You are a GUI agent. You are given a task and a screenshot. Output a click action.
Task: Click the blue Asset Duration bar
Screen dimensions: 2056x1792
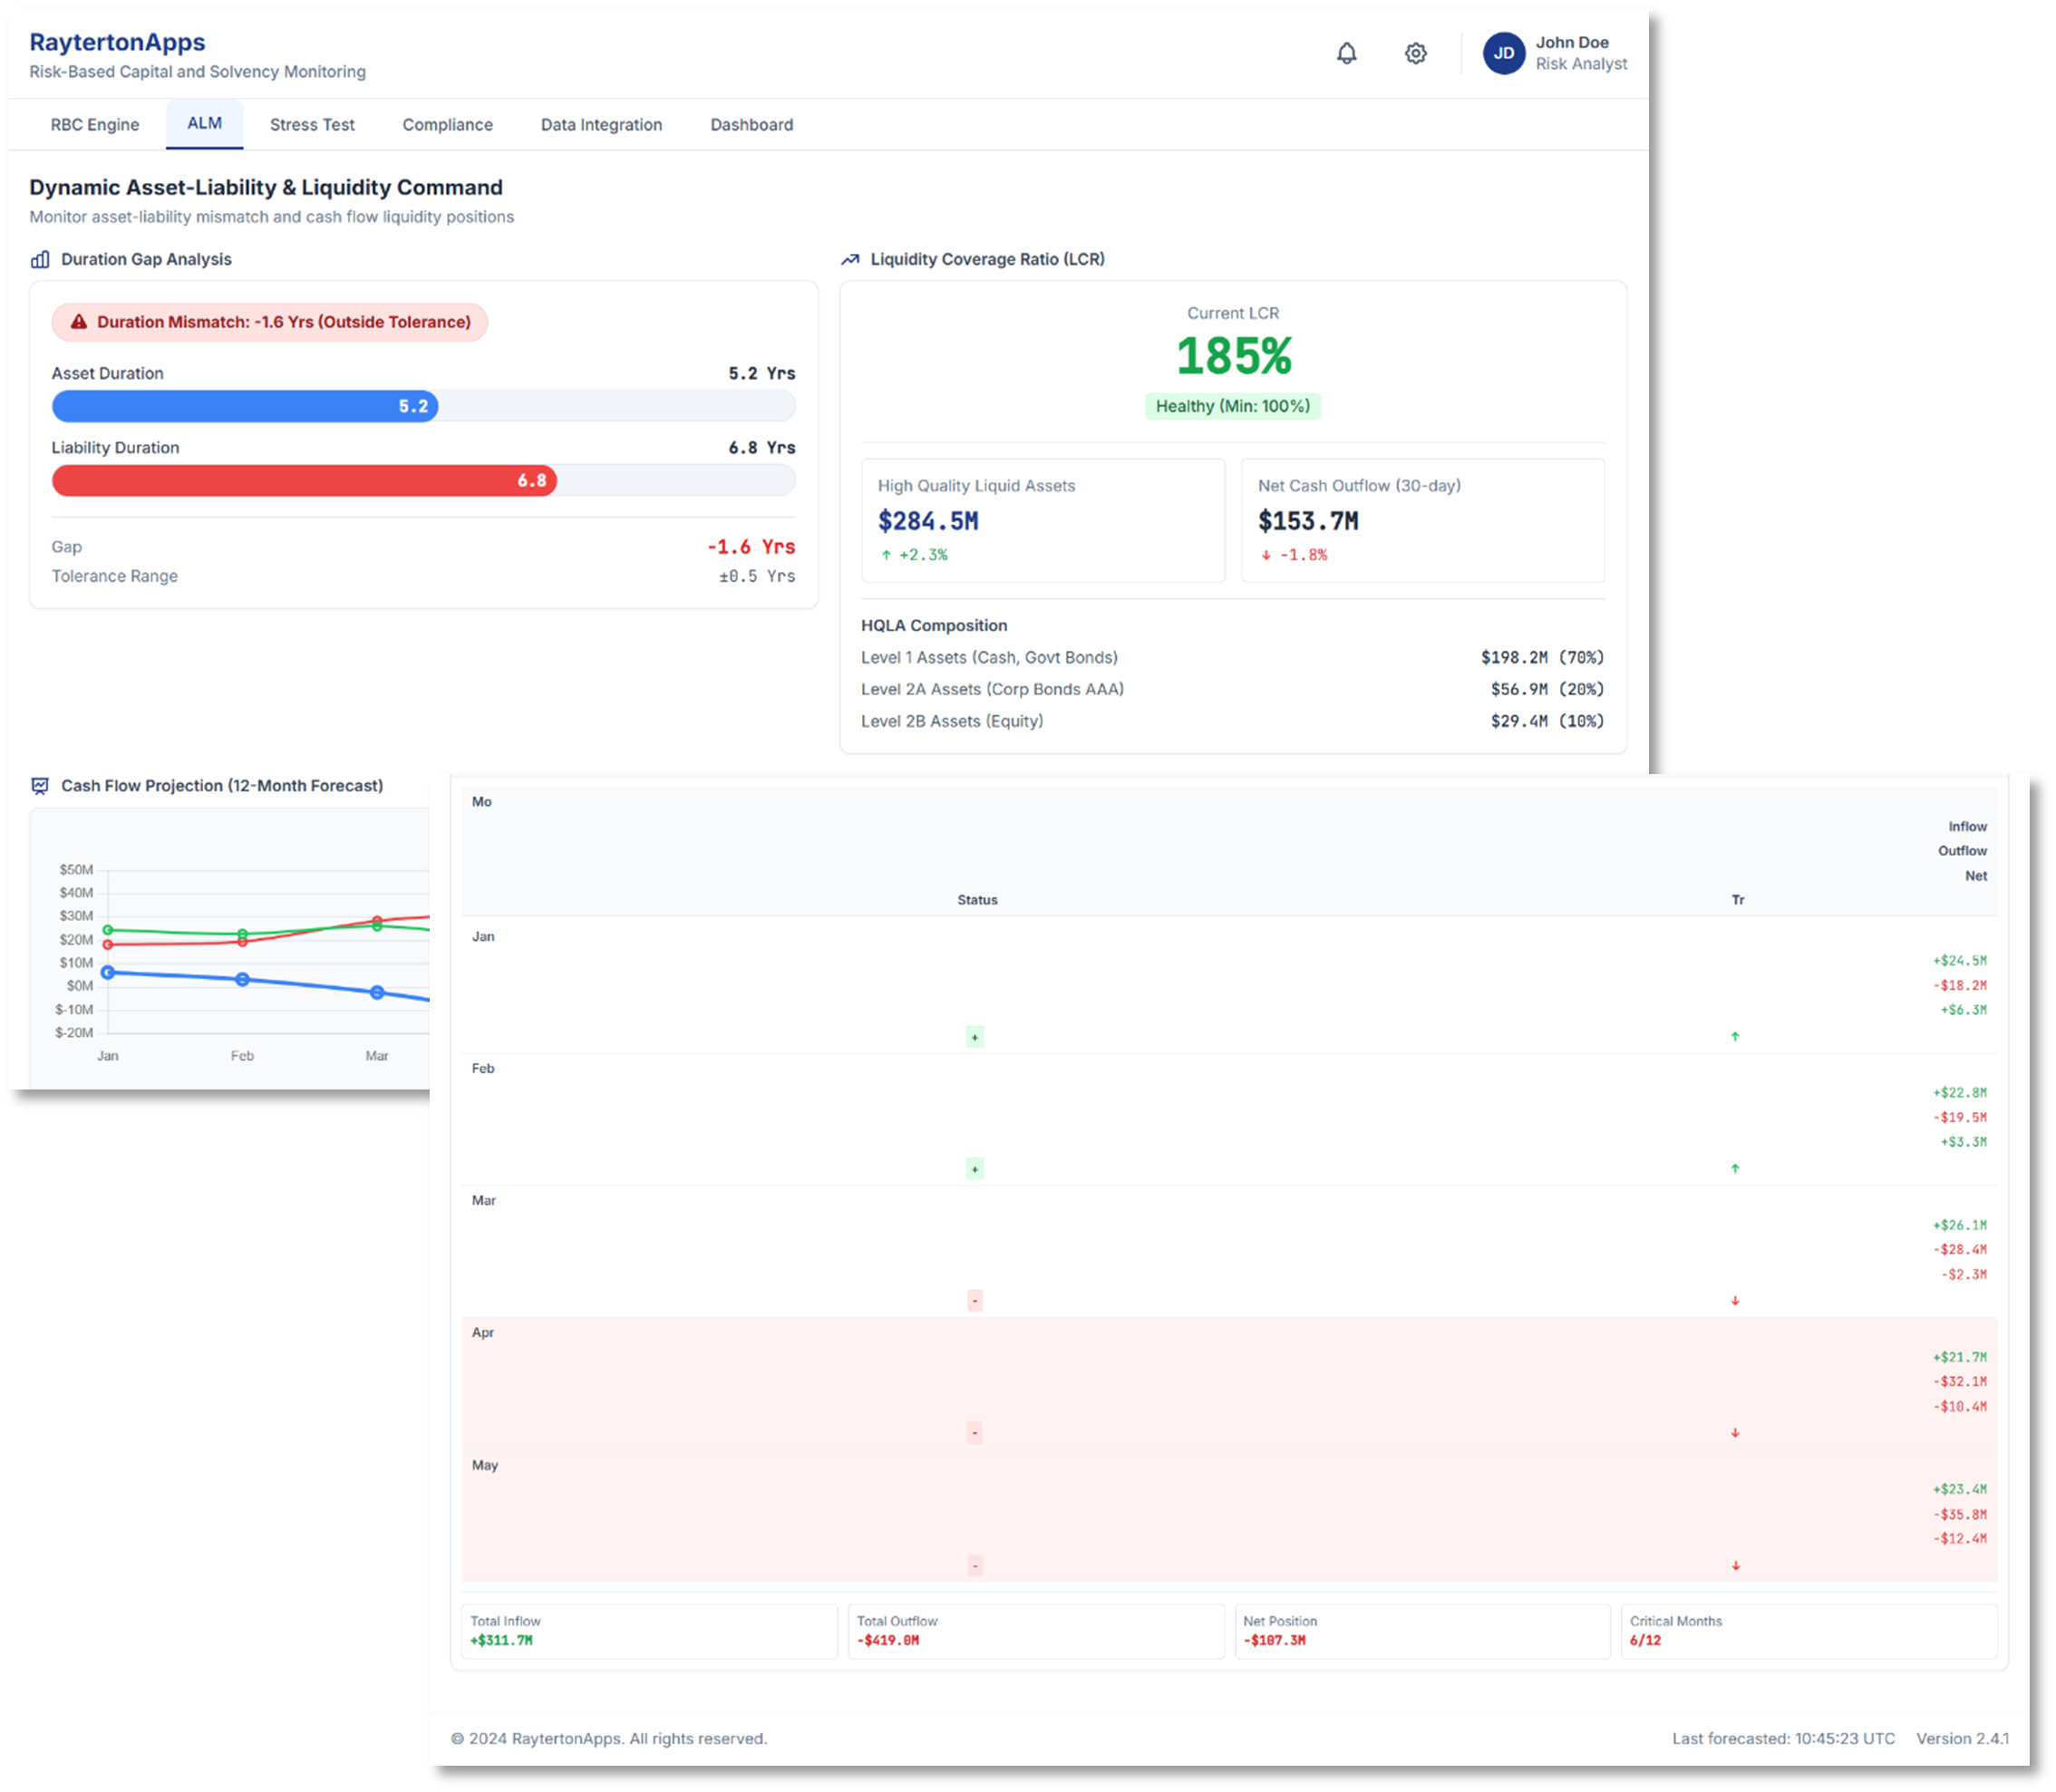pyautogui.click(x=244, y=406)
